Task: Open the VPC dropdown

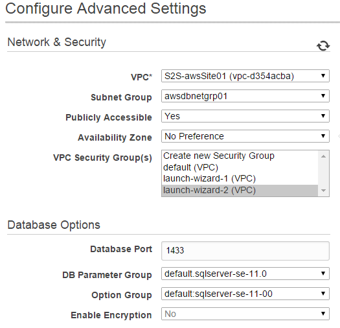Action: coord(245,76)
